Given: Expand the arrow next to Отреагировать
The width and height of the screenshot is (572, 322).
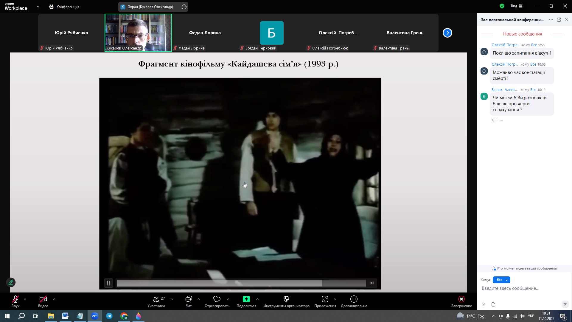Looking at the screenshot, I should [x=228, y=299].
